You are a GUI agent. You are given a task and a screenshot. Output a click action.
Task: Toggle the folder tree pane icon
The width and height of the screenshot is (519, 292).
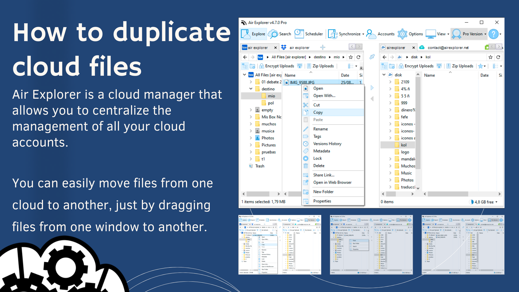point(245,66)
